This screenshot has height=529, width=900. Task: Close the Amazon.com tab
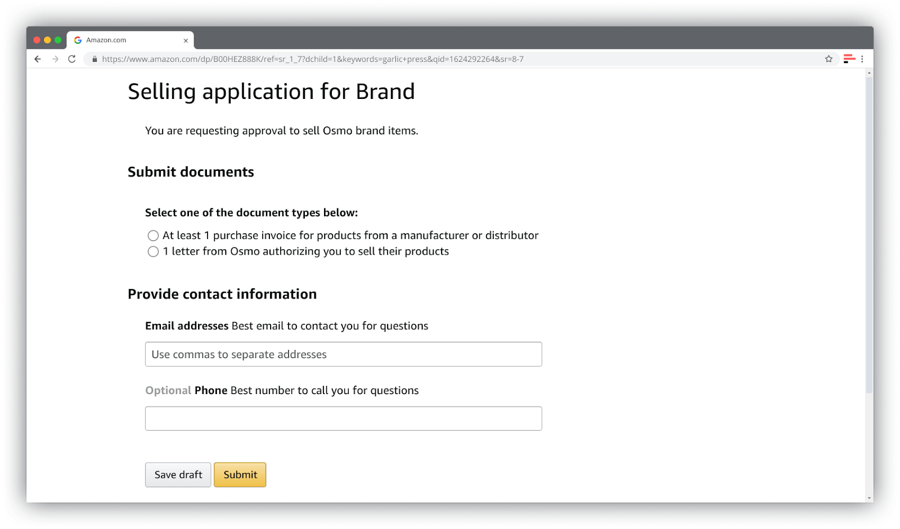pyautogui.click(x=186, y=40)
